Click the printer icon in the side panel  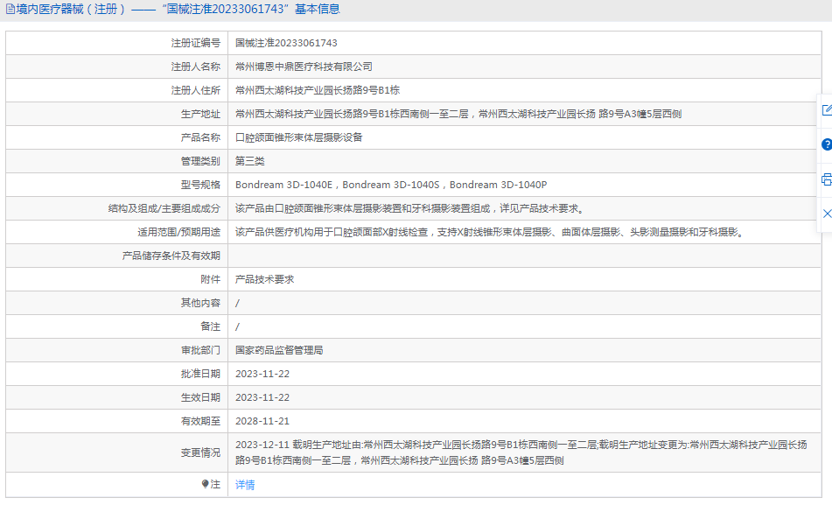coord(827,179)
